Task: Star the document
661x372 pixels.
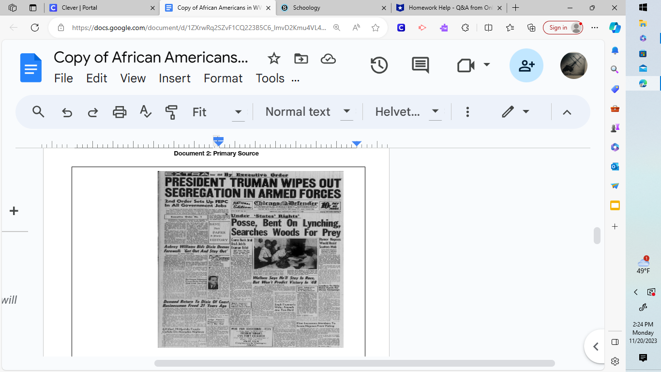Action: coord(274,59)
